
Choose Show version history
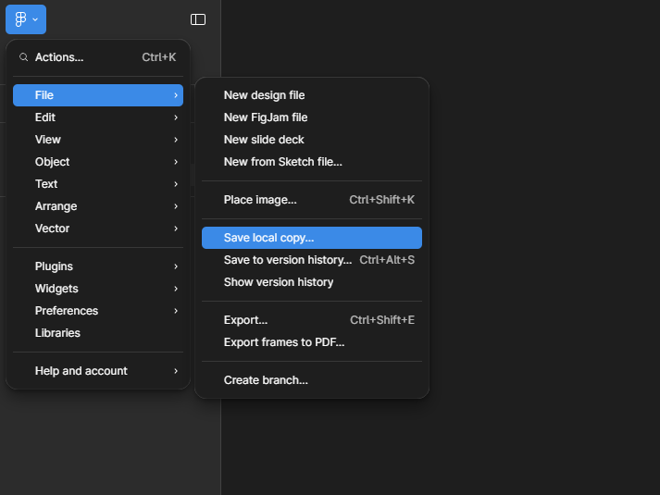coord(312,282)
